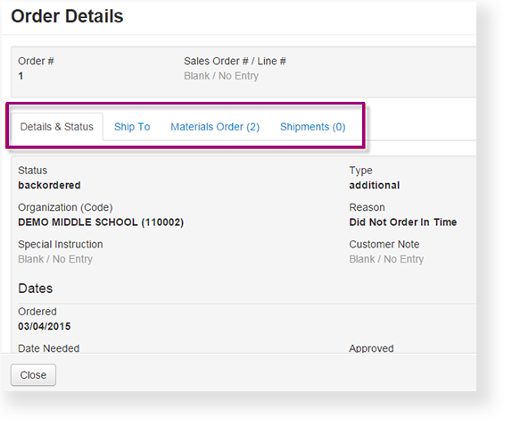The width and height of the screenshot is (512, 427).
Task: Click blank entry under Special Instruction
Action: (x=55, y=259)
